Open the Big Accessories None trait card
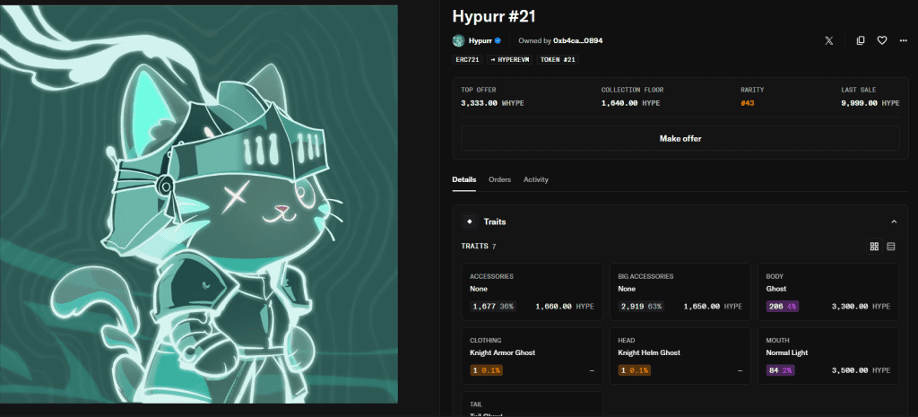The height and width of the screenshot is (417, 918). pyautogui.click(x=680, y=291)
